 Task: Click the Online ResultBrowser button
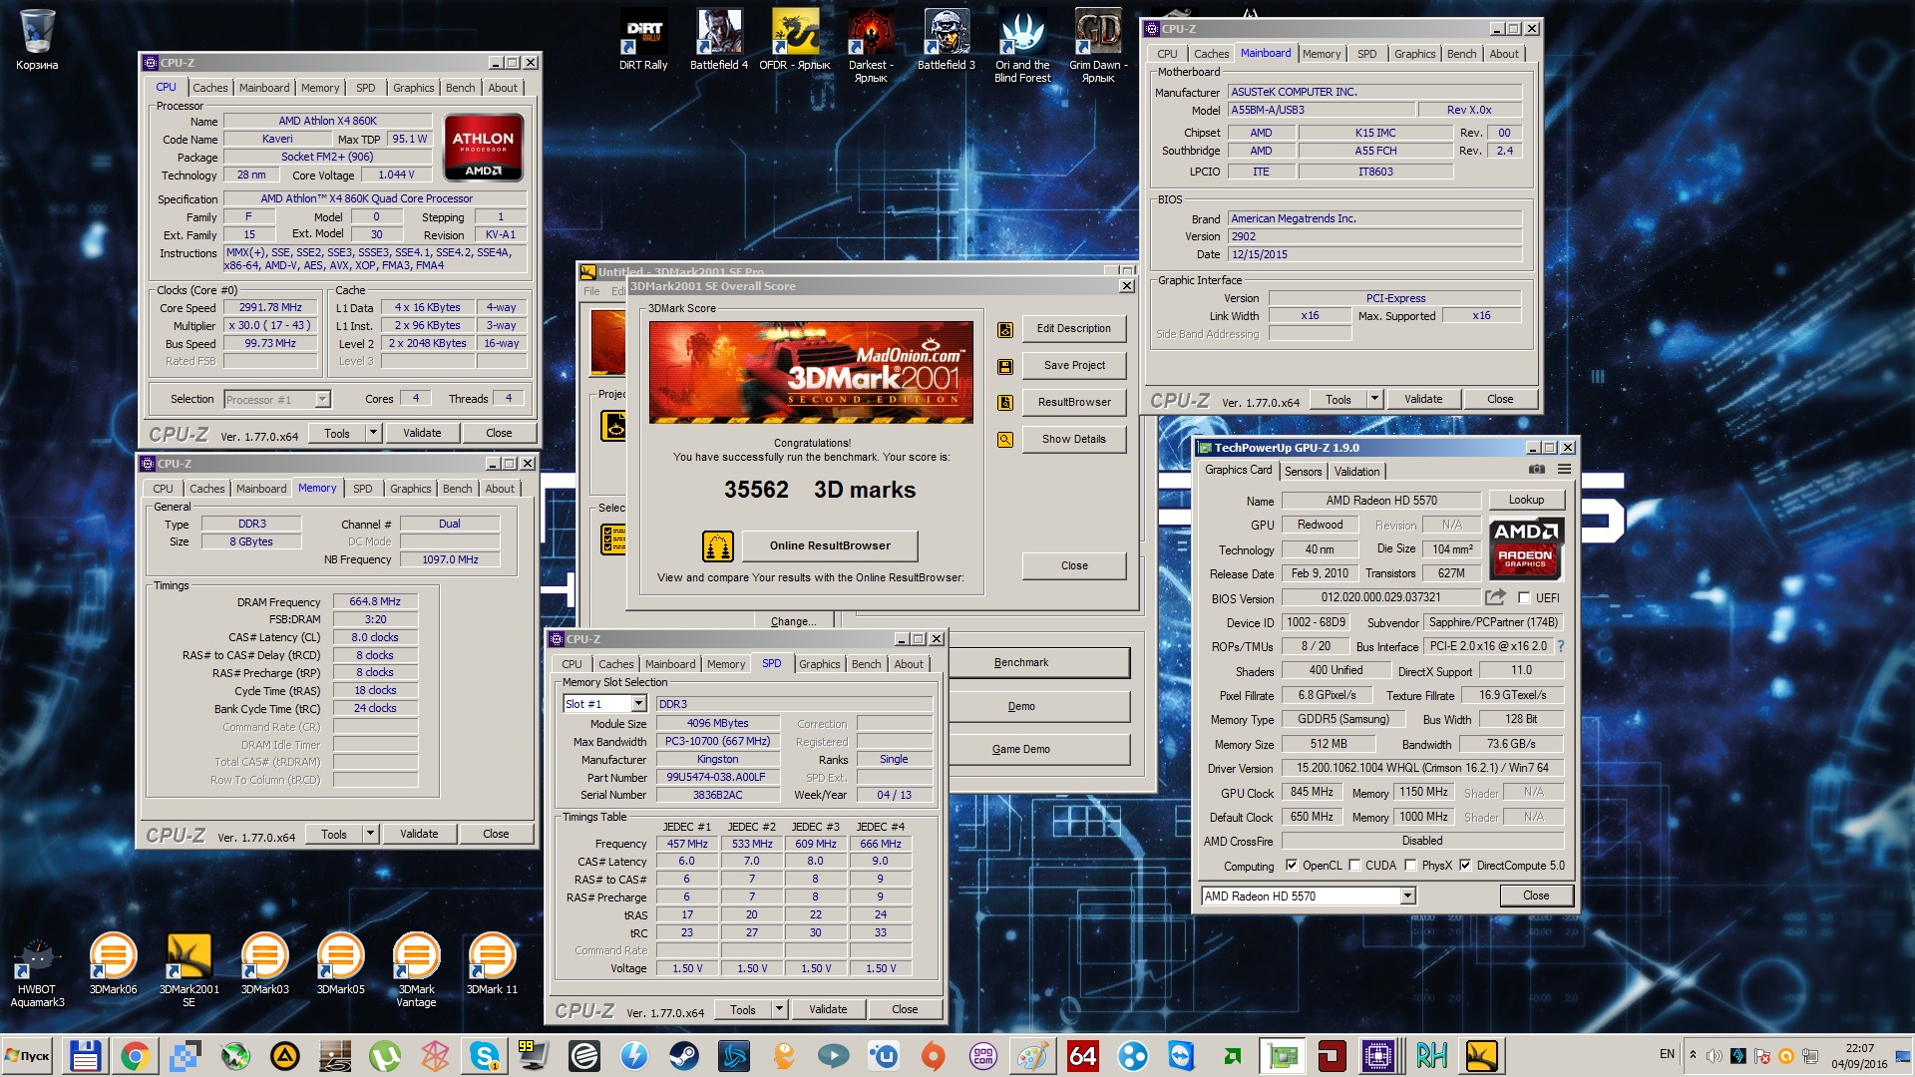[830, 545]
